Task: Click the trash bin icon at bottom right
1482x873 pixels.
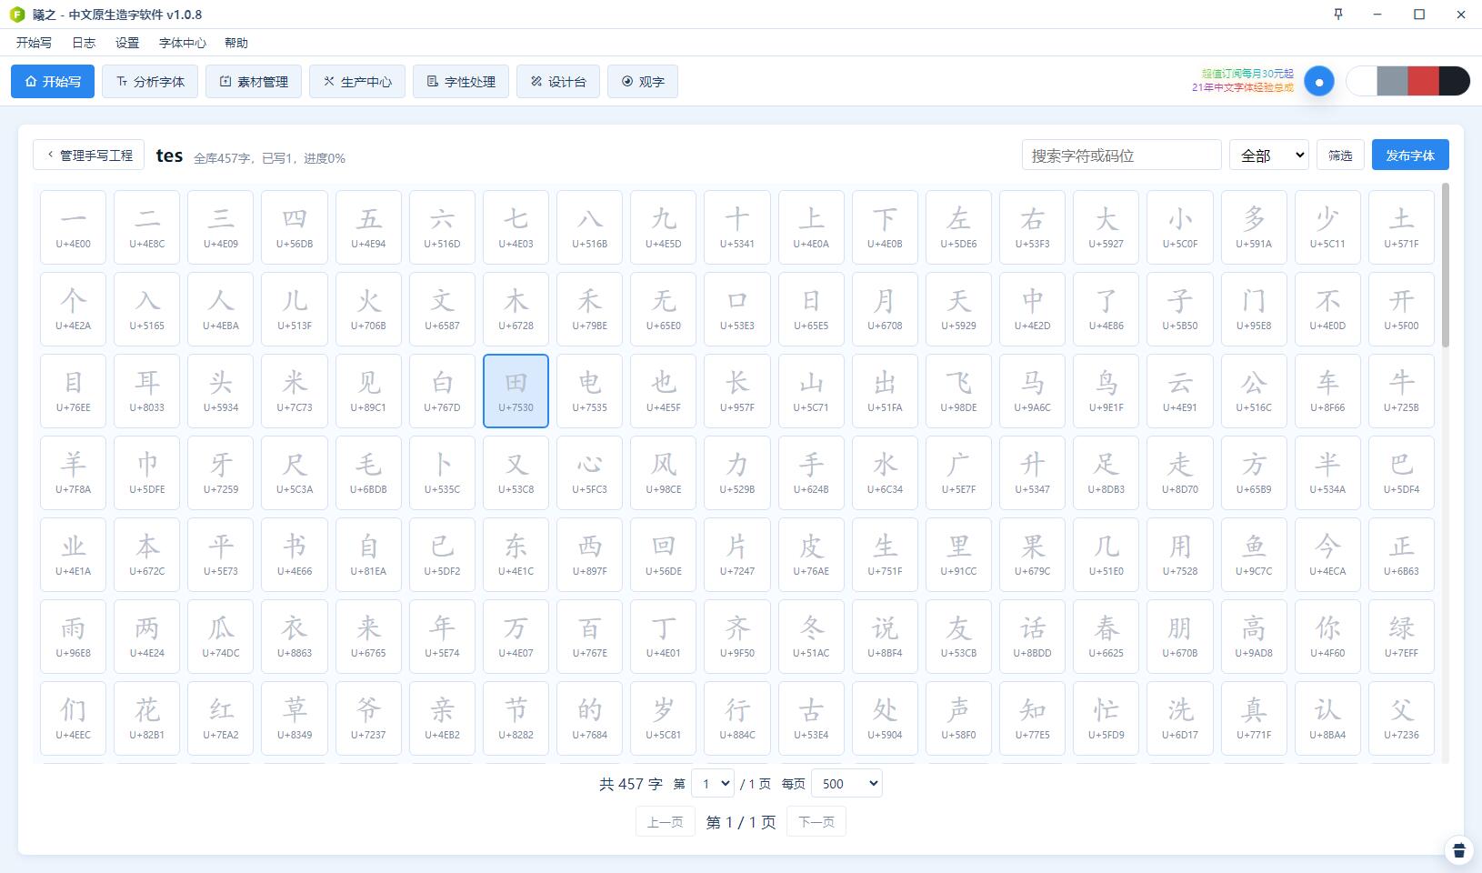Action: [x=1459, y=850]
